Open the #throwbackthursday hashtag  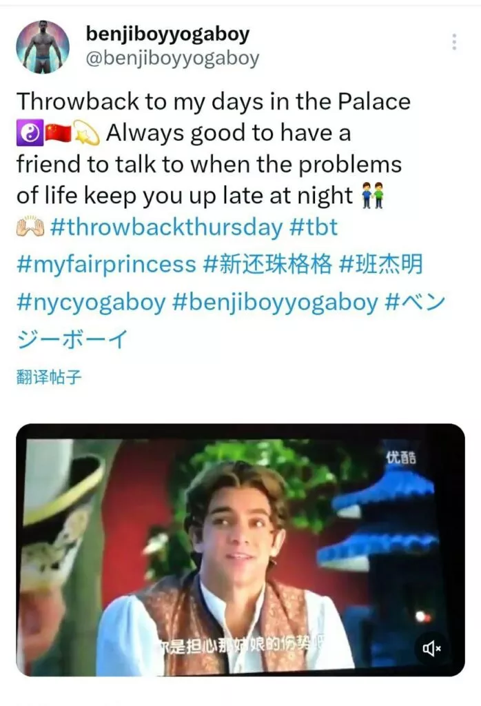tap(166, 226)
